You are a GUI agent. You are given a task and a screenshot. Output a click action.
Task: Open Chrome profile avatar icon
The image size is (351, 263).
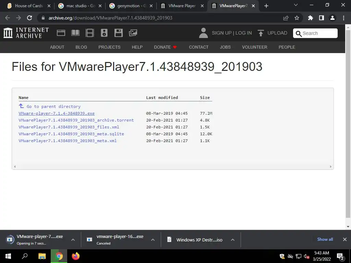coord(332,18)
